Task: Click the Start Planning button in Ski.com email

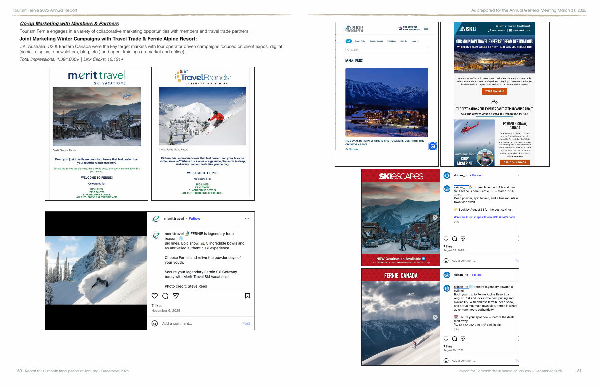Action: pos(494,91)
